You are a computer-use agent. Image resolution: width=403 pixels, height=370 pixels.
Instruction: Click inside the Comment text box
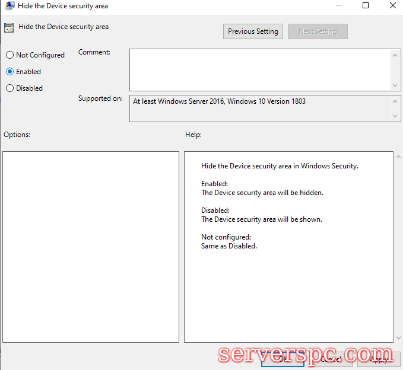pyautogui.click(x=260, y=70)
